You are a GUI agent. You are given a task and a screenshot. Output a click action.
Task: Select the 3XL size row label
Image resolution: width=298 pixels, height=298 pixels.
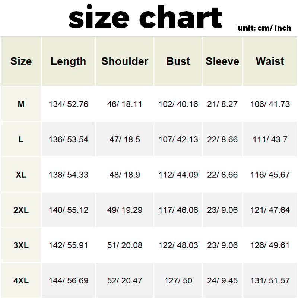(x=21, y=245)
